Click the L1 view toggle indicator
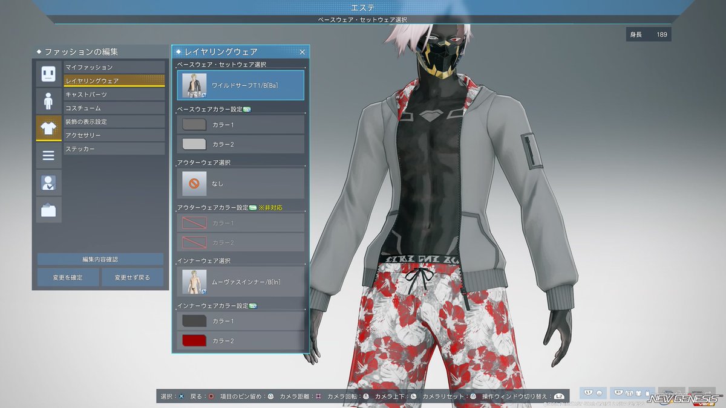This screenshot has height=408, width=726. click(593, 393)
